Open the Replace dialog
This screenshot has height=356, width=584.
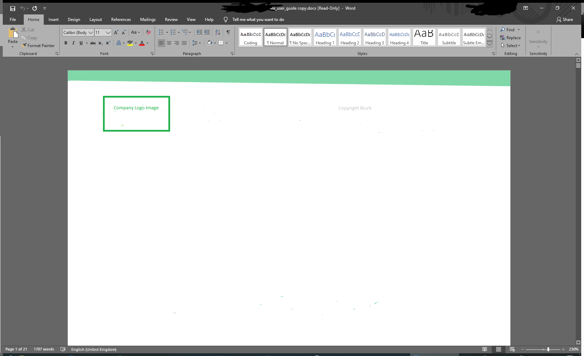click(510, 38)
